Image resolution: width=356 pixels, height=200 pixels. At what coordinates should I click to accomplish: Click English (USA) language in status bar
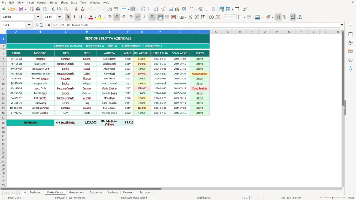click(204, 198)
